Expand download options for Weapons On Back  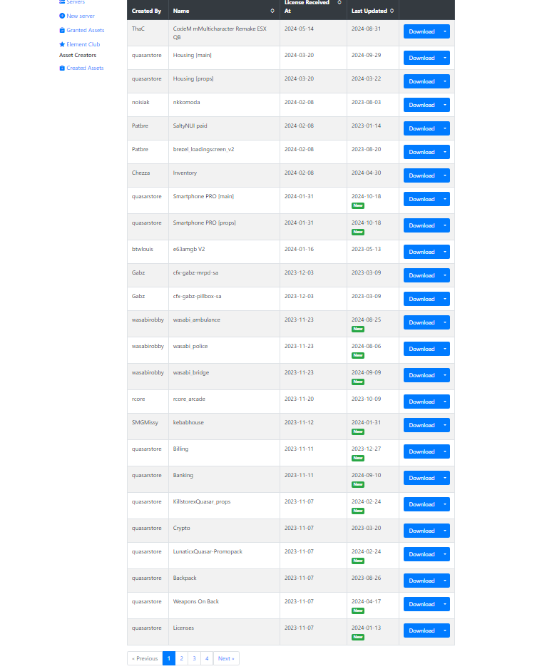(445, 605)
